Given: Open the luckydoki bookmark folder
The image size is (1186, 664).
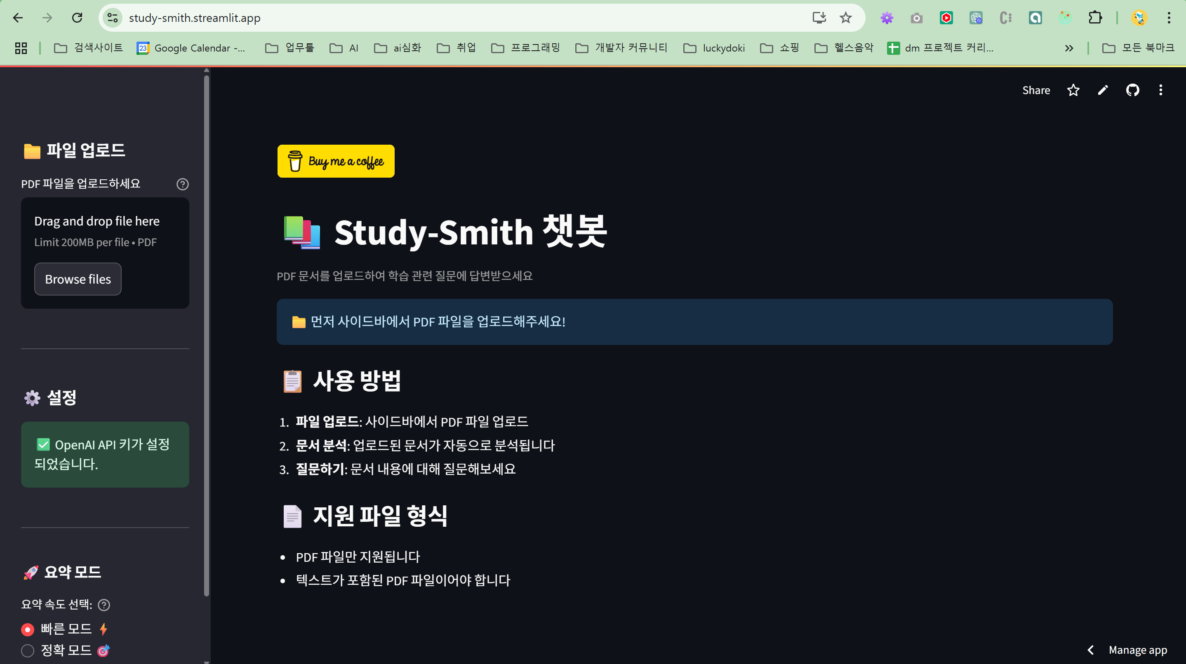Looking at the screenshot, I should pyautogui.click(x=714, y=48).
